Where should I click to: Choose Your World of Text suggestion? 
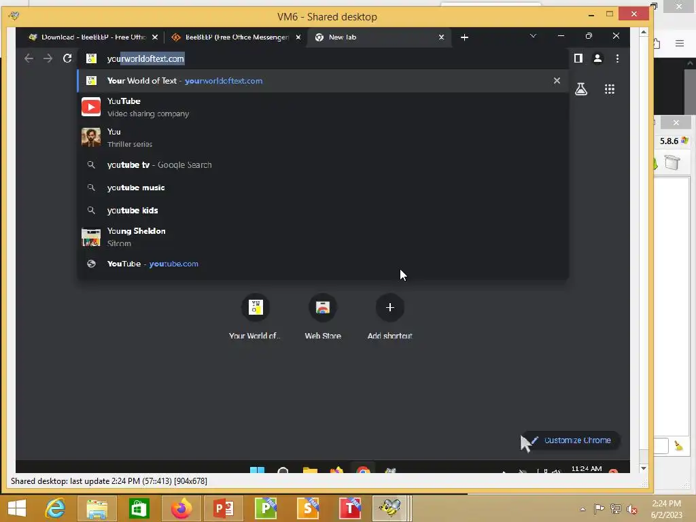323,81
